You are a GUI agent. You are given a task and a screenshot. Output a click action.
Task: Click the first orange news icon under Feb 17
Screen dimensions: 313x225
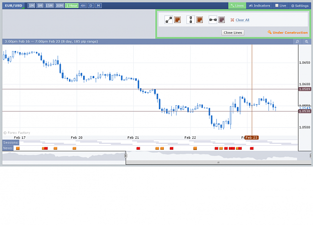pyautogui.click(x=18, y=148)
